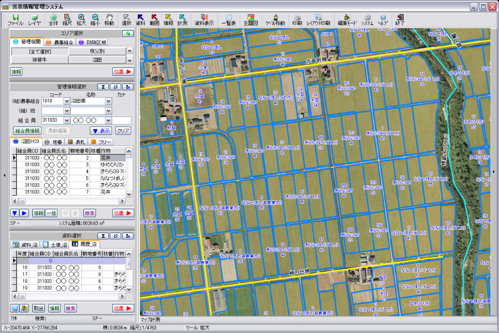Switch to the 土壌_沼 tab
Viewport: 499px width, 333px height.
[55, 245]
